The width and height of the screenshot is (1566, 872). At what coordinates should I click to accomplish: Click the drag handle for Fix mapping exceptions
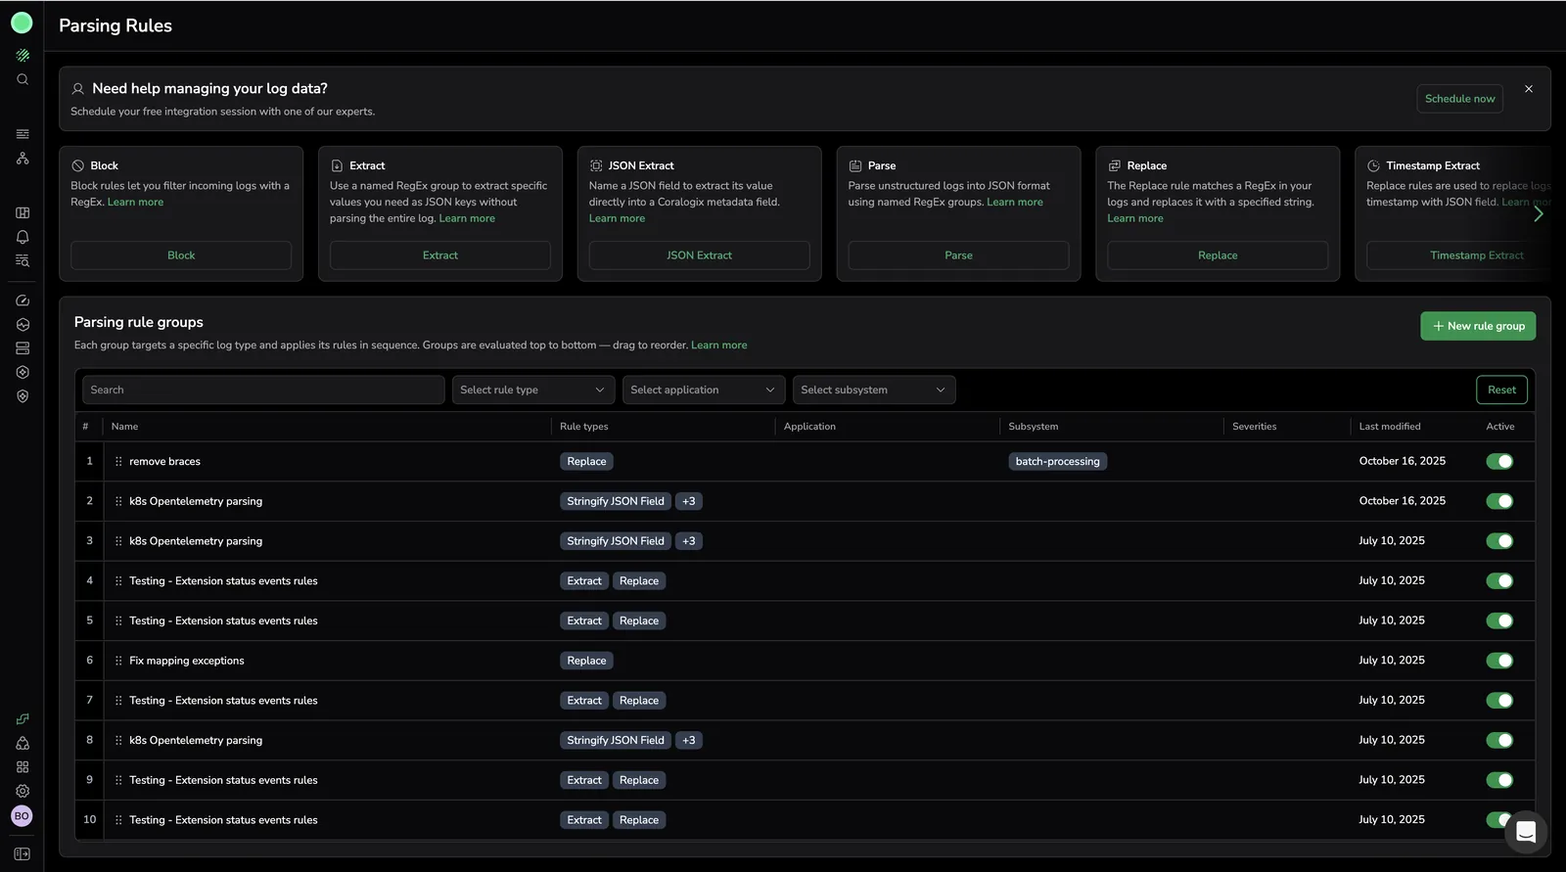pyautogui.click(x=118, y=661)
